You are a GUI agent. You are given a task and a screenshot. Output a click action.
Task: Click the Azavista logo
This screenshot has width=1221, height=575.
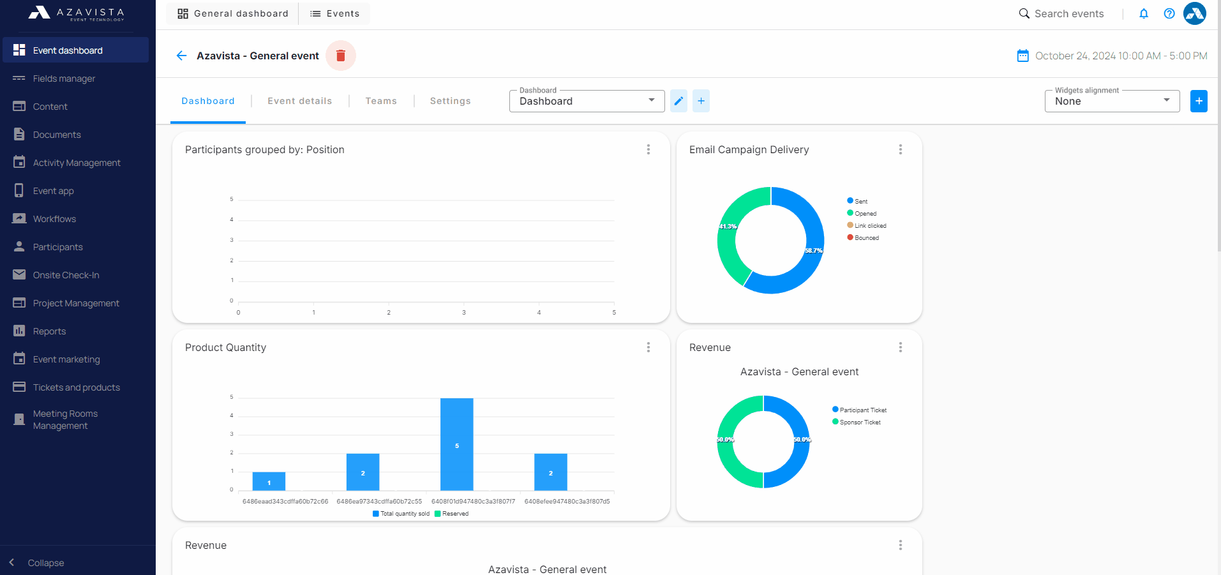77,13
